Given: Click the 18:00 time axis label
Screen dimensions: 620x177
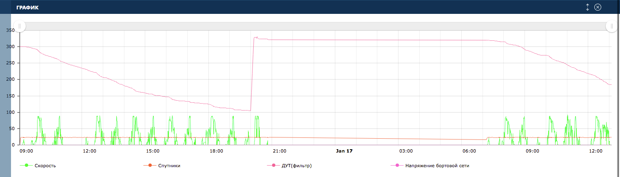Looking at the screenshot, I should [216, 151].
